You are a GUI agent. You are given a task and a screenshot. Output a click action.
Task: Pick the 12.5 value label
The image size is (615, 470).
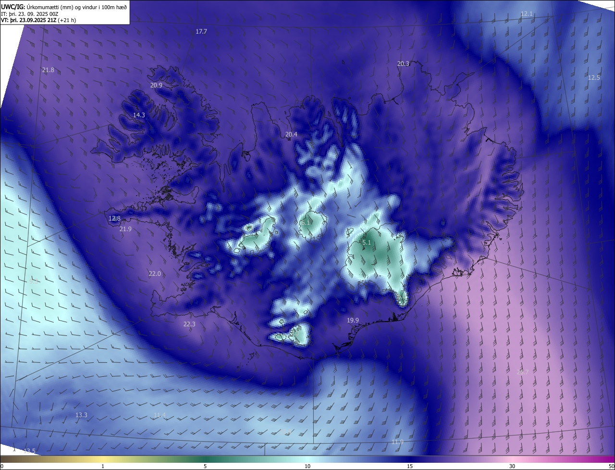(x=594, y=77)
